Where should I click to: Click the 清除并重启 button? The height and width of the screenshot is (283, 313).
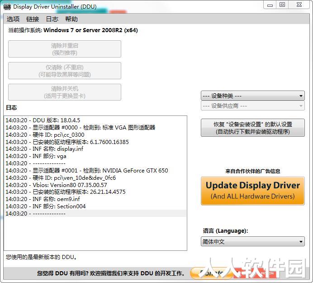tap(65, 49)
